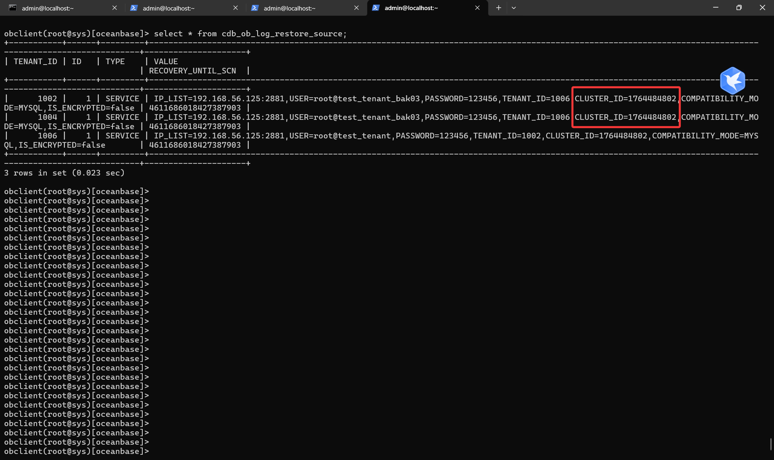Viewport: 774px width, 460px height.
Task: Close the third admin@localhost tab
Action: (x=356, y=8)
